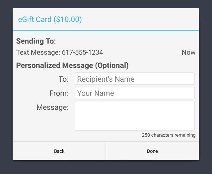The height and width of the screenshot is (174, 212).
Task: Click the "To:" field label
Action: coord(64,79)
